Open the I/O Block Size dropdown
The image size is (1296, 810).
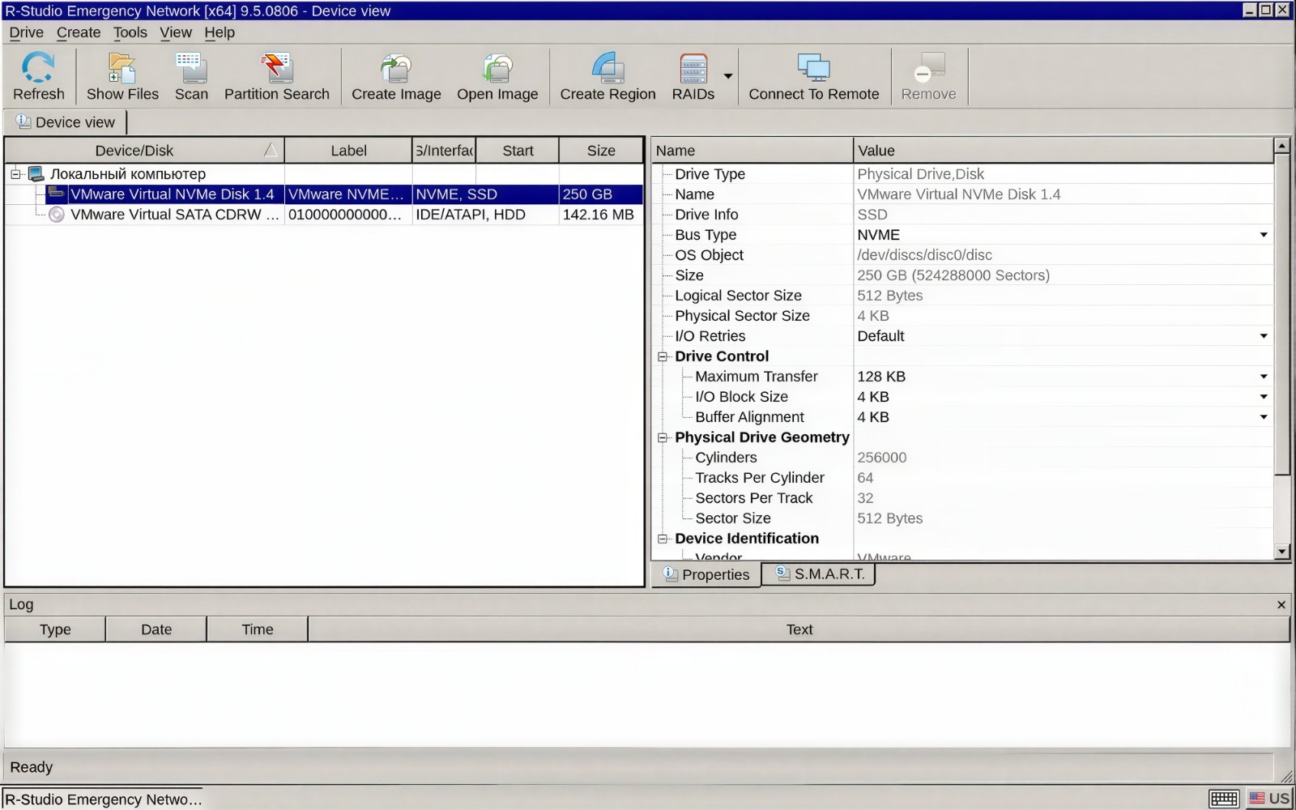1264,397
